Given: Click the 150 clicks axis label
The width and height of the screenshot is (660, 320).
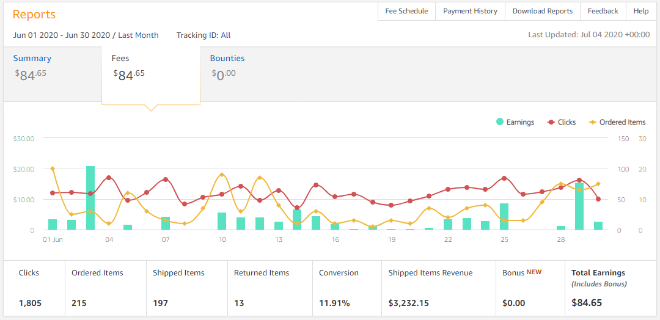Looking at the screenshot, I should 623,139.
